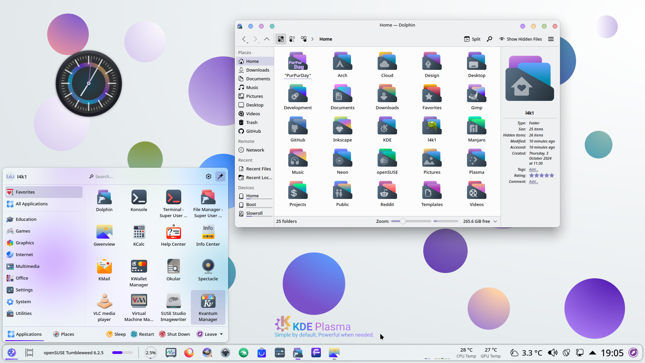Image resolution: width=645 pixels, height=363 pixels.
Task: Click the Add comment link in info panel
Action: click(x=533, y=182)
